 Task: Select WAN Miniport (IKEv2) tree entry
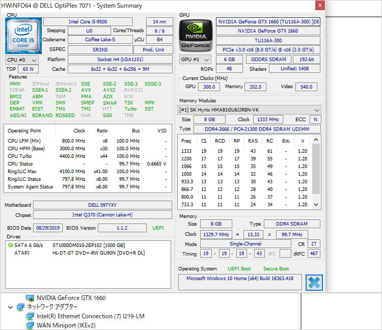coord(66,325)
